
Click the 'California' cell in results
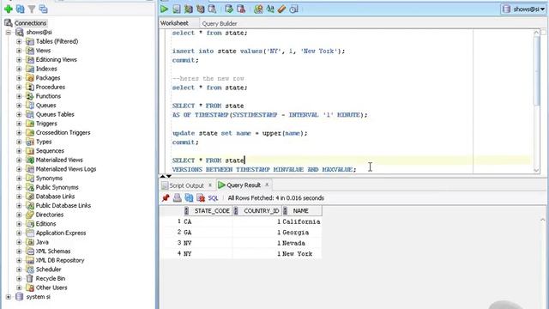click(301, 221)
